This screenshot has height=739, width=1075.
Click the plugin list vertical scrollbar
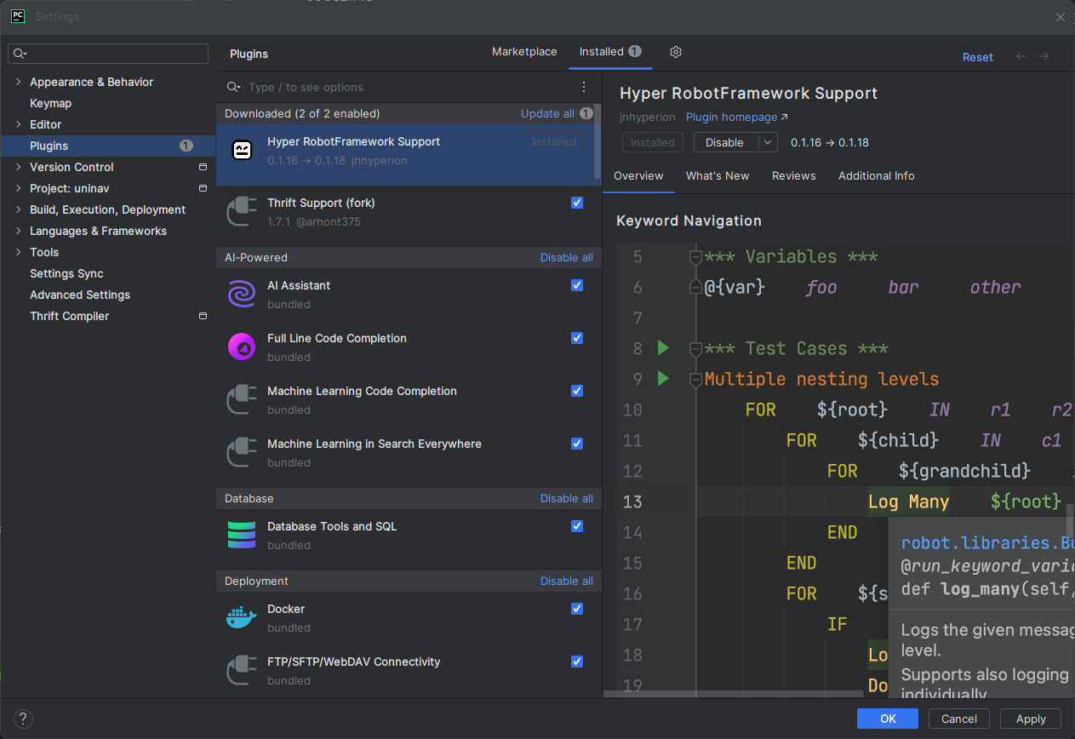click(x=598, y=143)
